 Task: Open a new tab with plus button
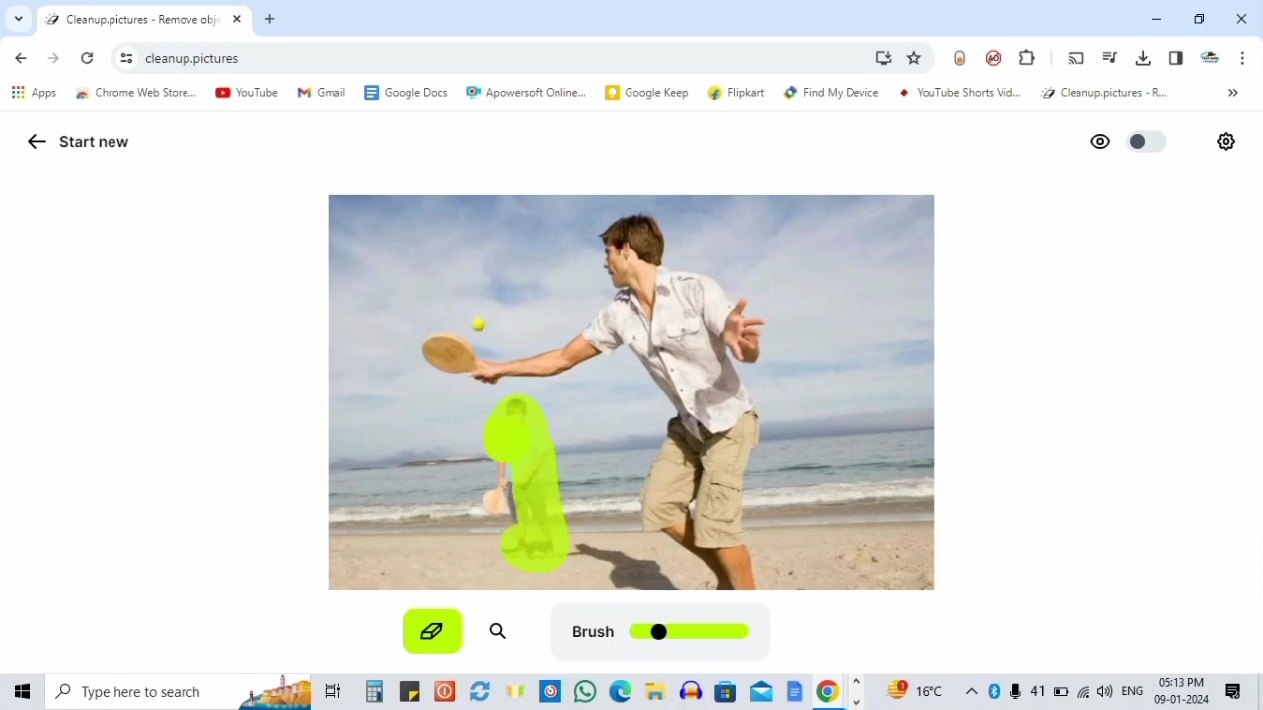269,19
